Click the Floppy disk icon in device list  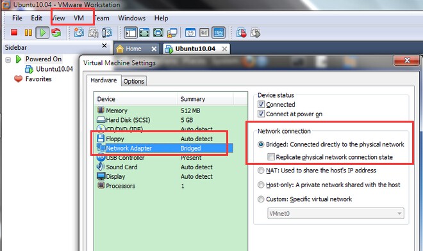(x=101, y=139)
